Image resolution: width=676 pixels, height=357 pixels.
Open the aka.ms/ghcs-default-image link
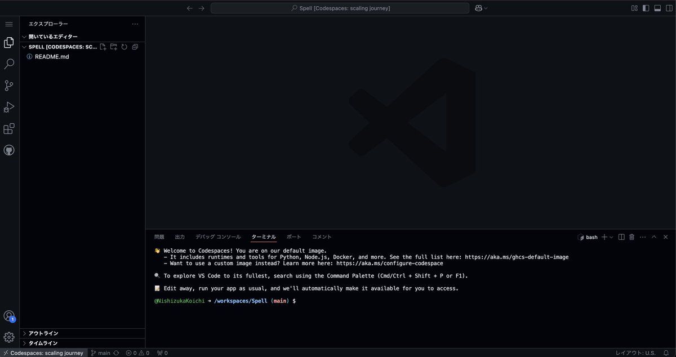pos(517,257)
